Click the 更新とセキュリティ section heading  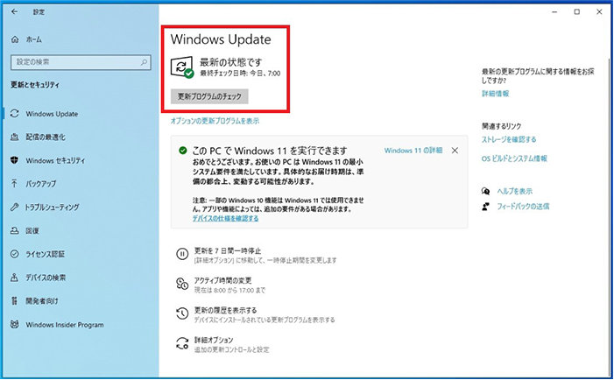coord(35,85)
